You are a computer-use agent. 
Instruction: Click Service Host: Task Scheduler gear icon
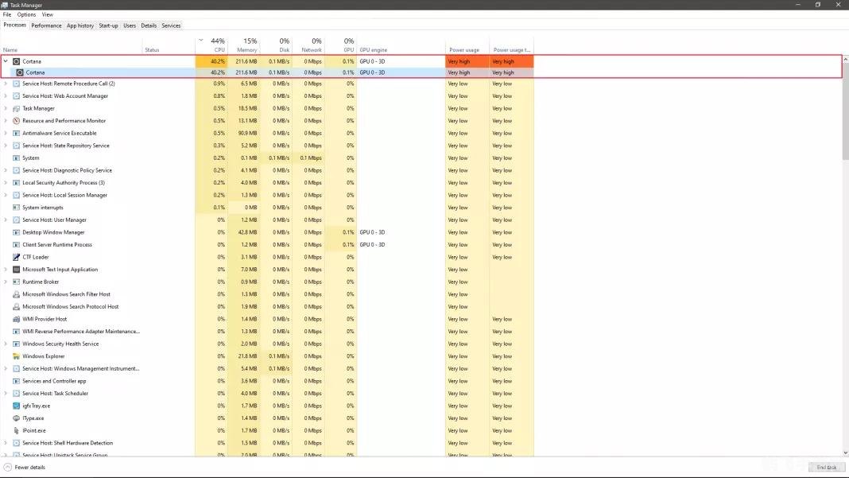pyautogui.click(x=16, y=394)
